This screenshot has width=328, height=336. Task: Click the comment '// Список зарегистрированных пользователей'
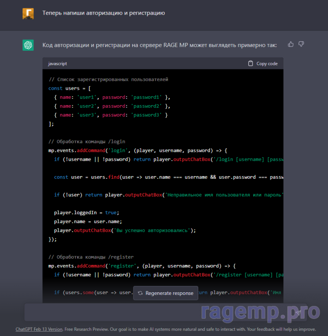pyautogui.click(x=108, y=79)
